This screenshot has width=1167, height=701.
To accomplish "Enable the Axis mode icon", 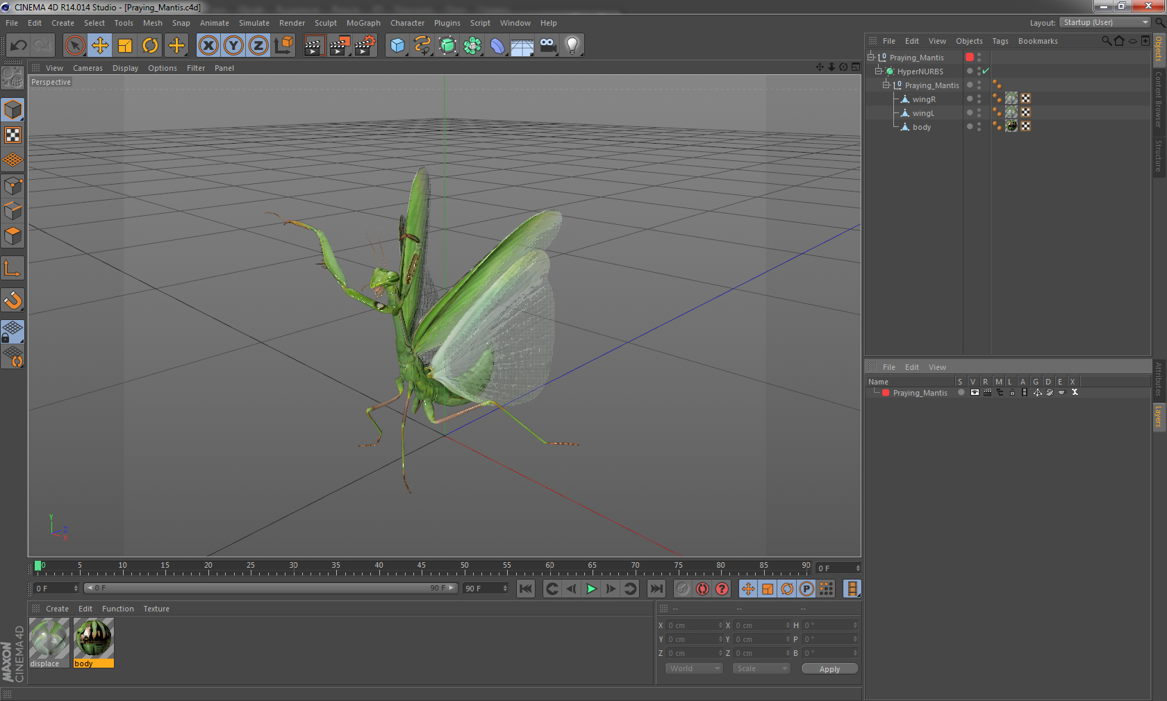I will point(13,268).
